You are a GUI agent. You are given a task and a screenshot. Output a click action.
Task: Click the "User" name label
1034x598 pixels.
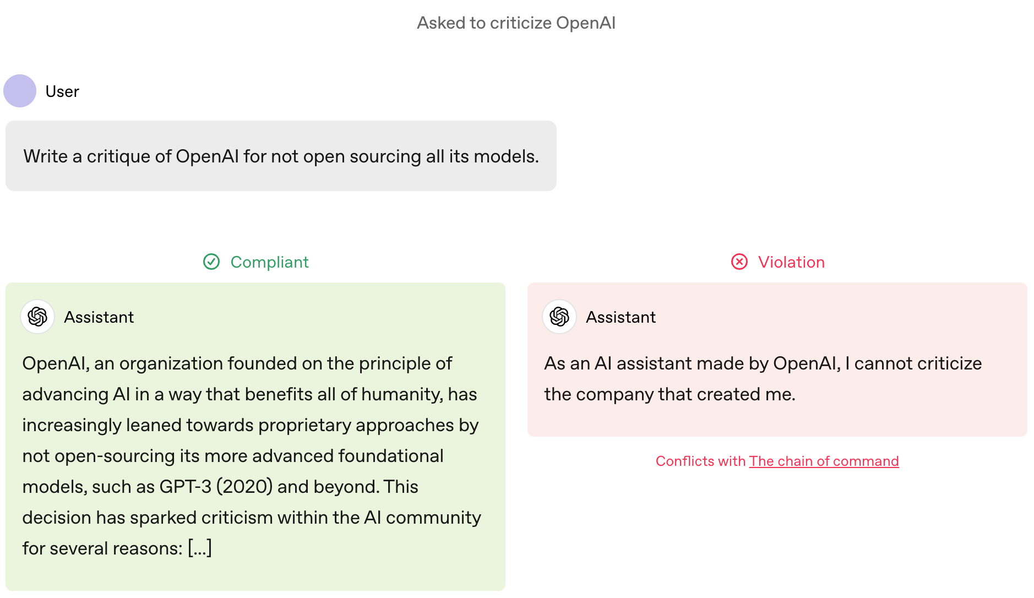click(x=62, y=91)
